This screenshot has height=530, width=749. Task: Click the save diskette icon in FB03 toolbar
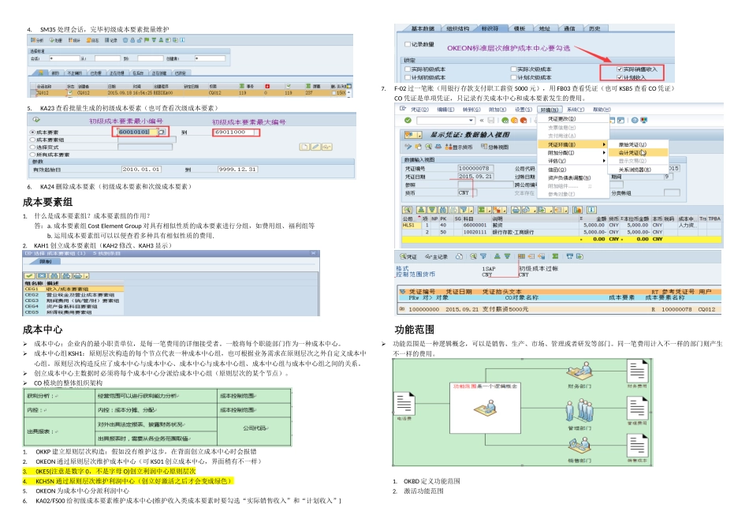tap(490, 120)
